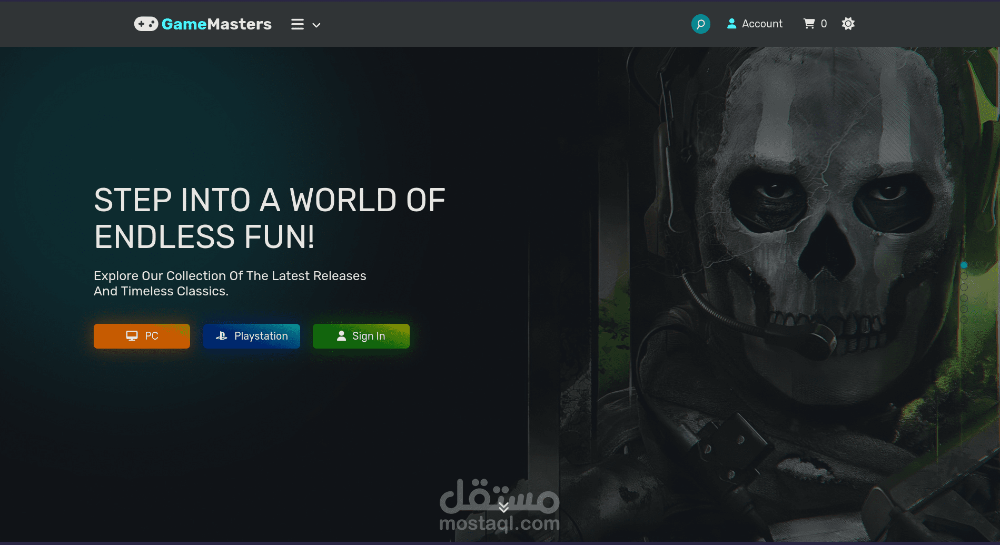This screenshot has width=1000, height=545.
Task: Click the cart item counter showing 0
Action: (x=824, y=23)
